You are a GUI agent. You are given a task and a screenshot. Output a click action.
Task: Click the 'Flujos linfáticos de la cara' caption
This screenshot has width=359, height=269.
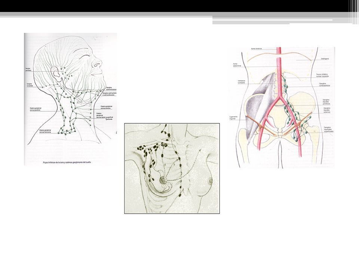[67, 162]
